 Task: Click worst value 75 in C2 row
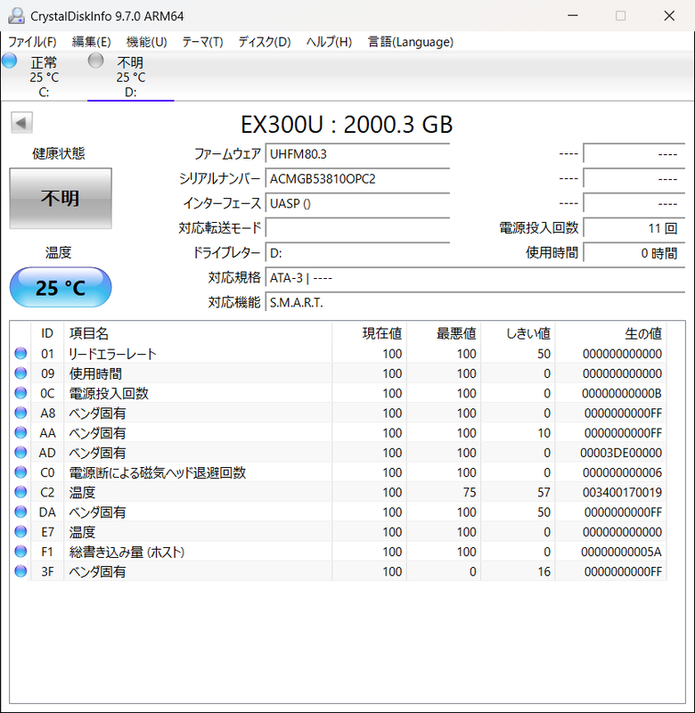[x=470, y=493]
